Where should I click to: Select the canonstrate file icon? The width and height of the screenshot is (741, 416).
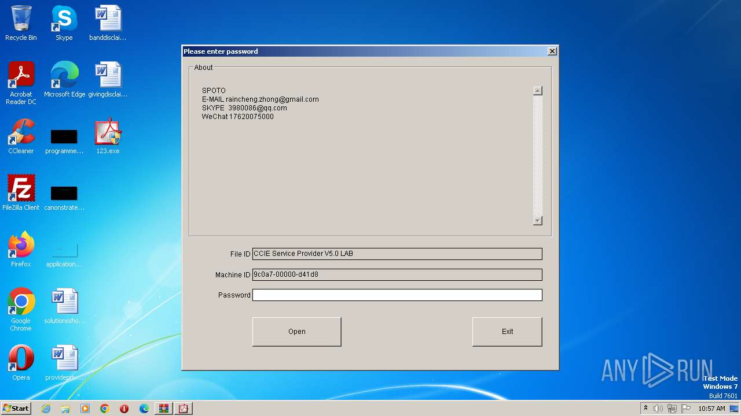[x=64, y=196]
